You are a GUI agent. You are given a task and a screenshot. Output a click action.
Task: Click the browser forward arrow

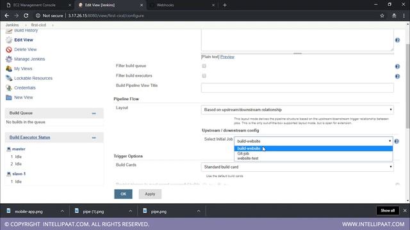pos(16,15)
